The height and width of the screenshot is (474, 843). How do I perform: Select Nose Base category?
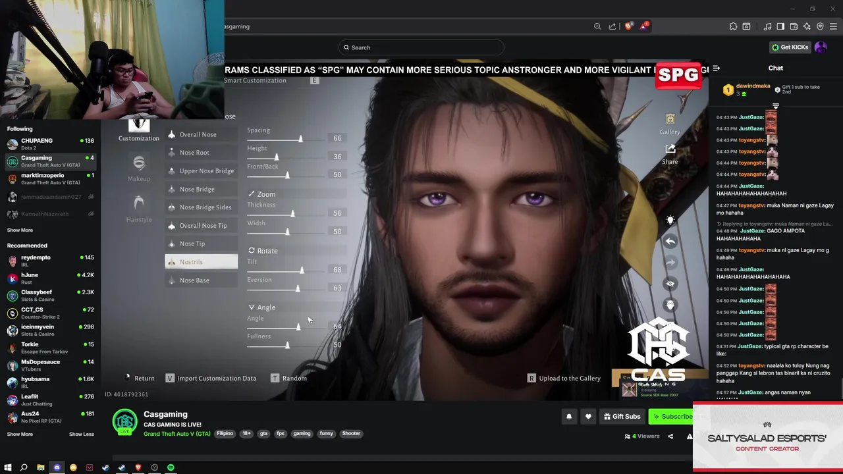coord(201,280)
